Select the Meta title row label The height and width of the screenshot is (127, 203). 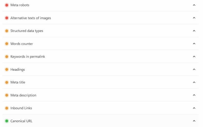pos(18,82)
